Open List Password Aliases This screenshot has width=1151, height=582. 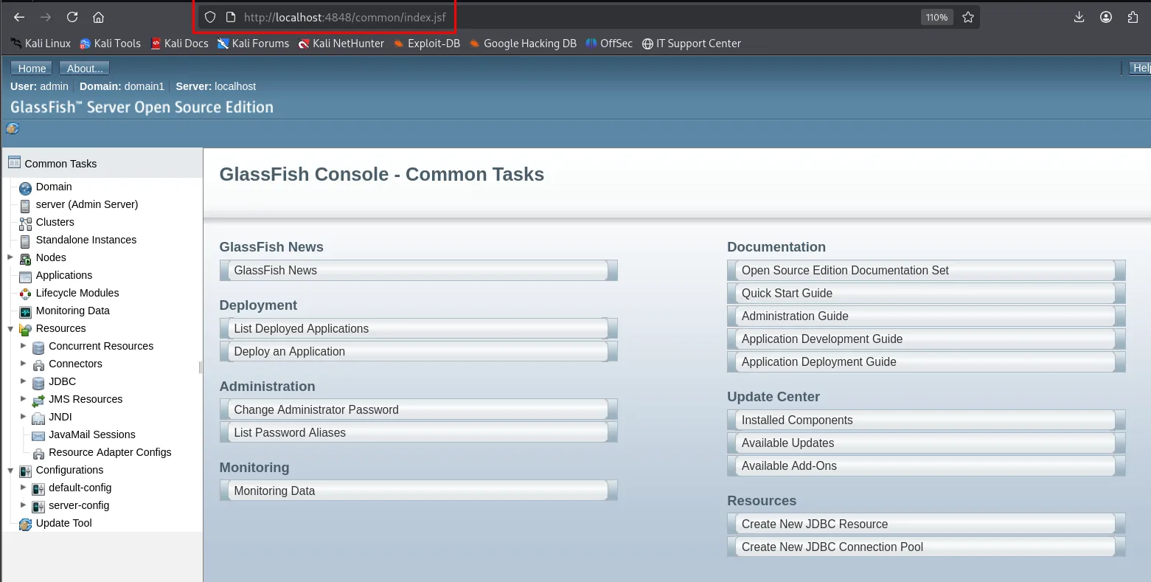coord(418,433)
